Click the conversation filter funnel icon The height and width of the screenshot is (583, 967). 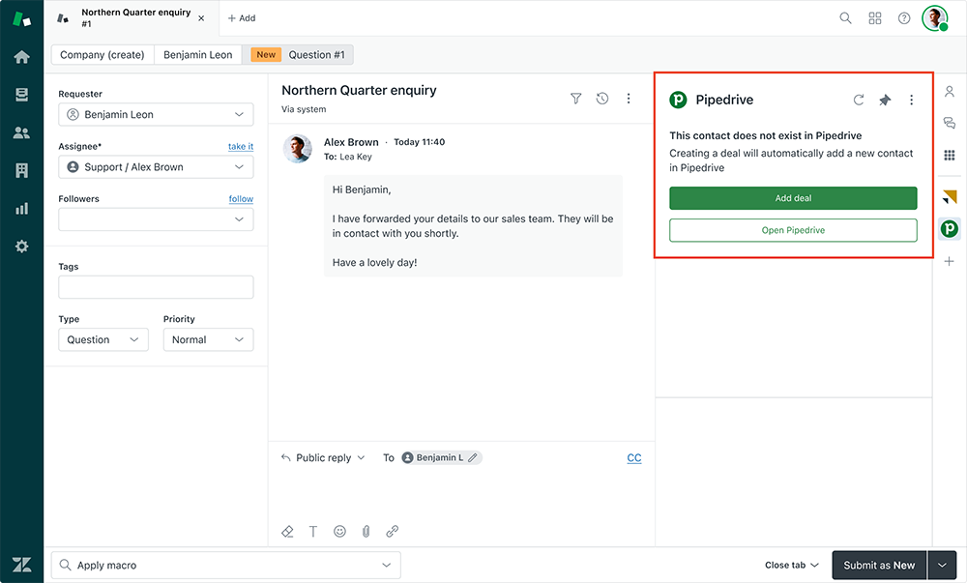tap(575, 99)
